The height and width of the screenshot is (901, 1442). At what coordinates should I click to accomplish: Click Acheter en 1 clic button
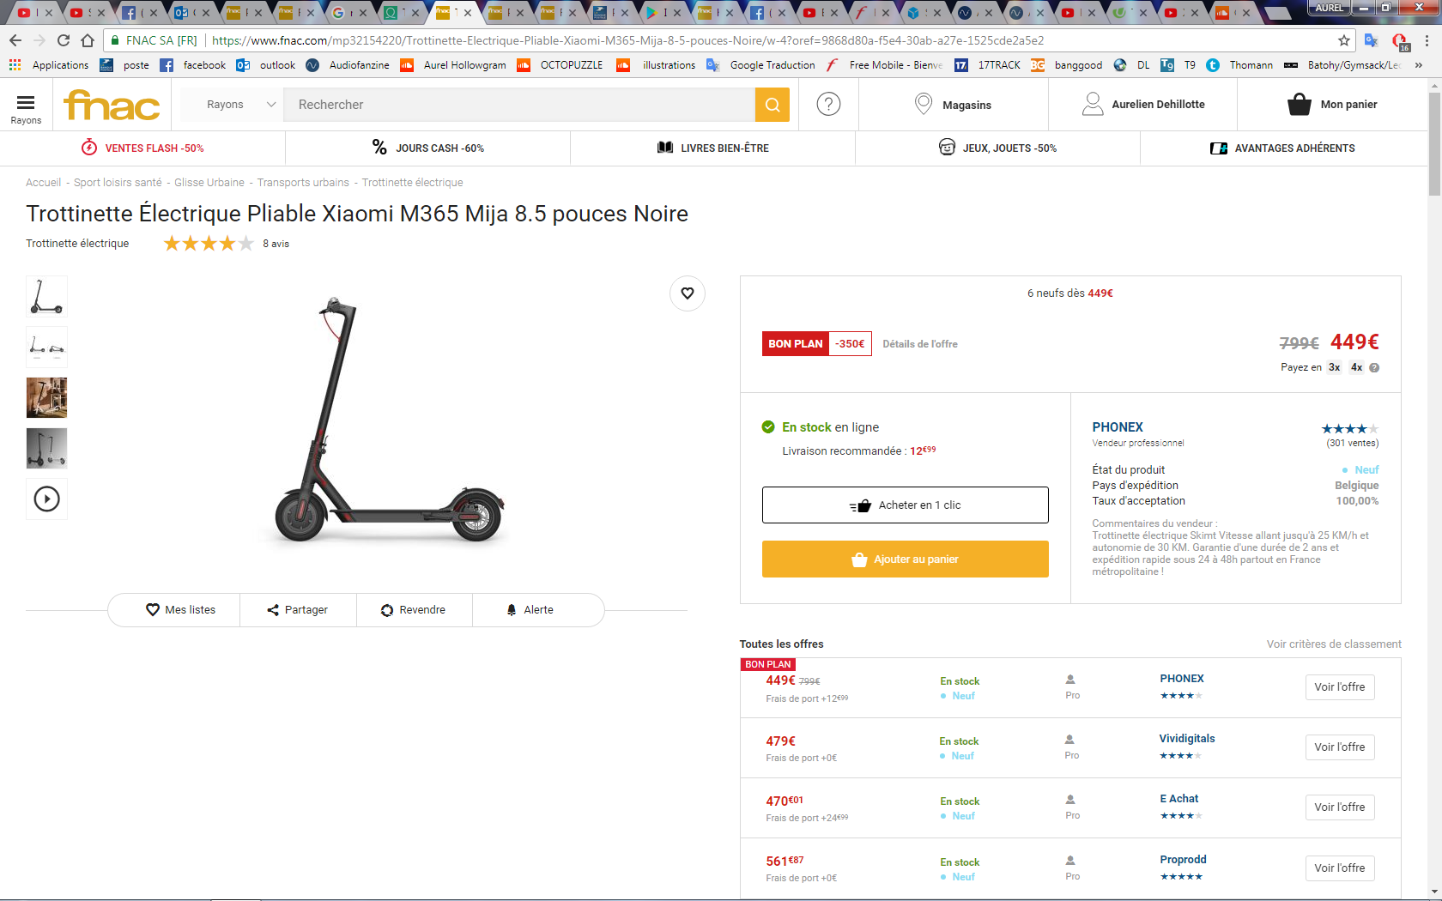coord(906,505)
